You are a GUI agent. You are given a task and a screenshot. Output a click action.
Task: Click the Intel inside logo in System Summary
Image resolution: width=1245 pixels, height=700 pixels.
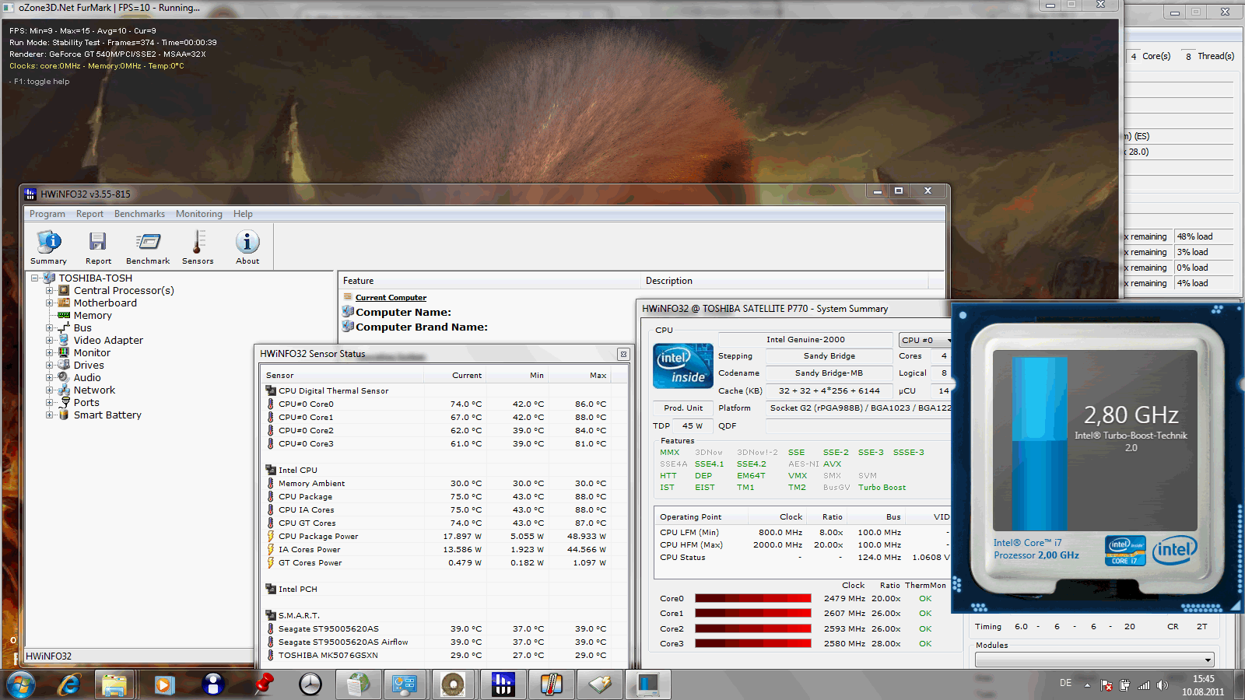[683, 366]
